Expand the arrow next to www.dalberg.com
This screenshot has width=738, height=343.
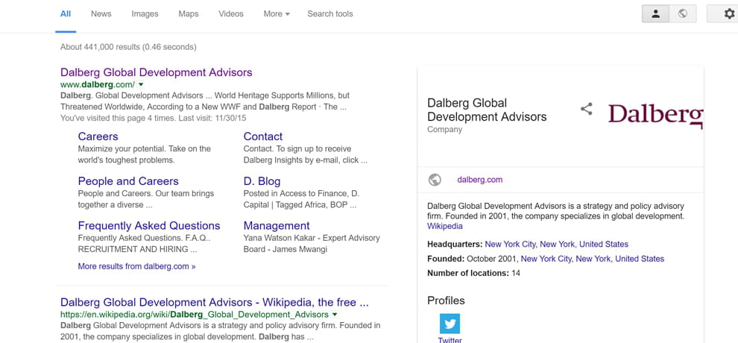point(141,85)
